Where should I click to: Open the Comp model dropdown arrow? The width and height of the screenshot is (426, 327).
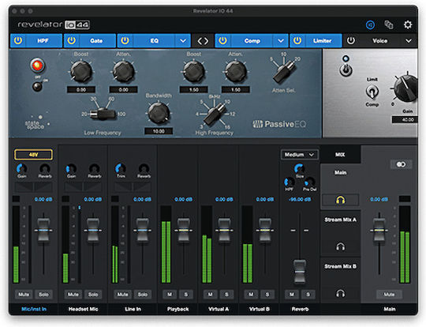[281, 41]
